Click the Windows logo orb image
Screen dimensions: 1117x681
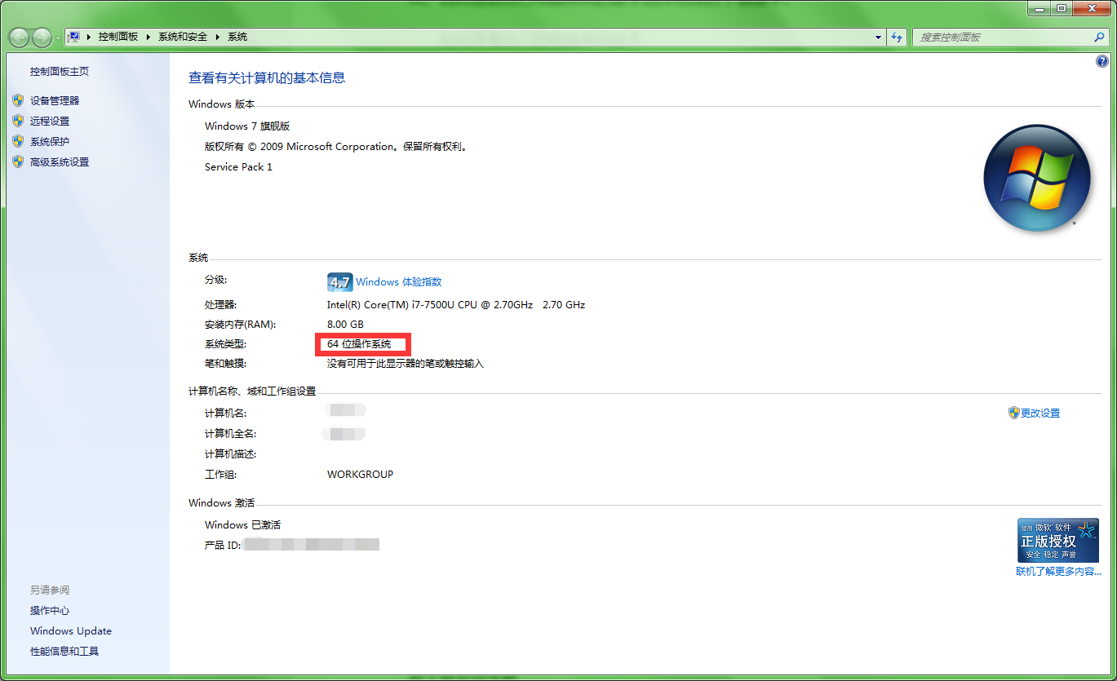1037,178
